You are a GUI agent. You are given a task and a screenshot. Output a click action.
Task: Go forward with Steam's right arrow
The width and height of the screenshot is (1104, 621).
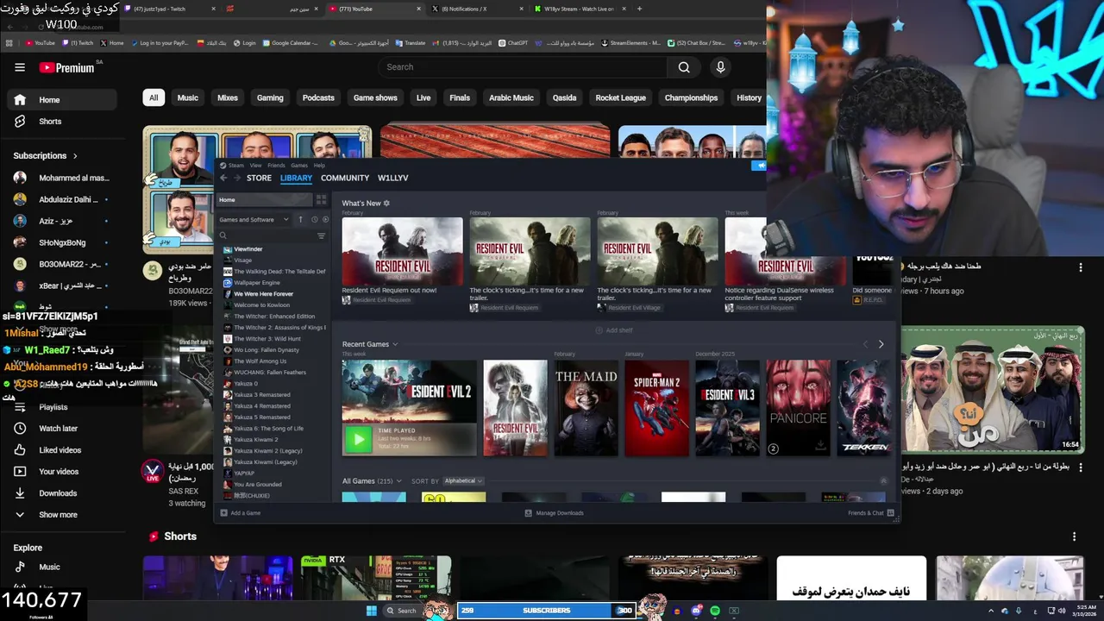click(x=237, y=178)
